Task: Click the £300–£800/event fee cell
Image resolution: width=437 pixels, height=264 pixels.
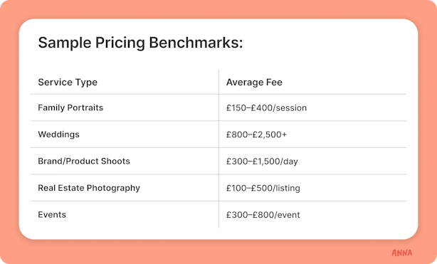Action: 263,215
